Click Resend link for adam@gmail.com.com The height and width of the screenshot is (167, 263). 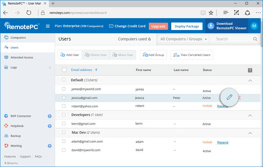tap(223, 143)
